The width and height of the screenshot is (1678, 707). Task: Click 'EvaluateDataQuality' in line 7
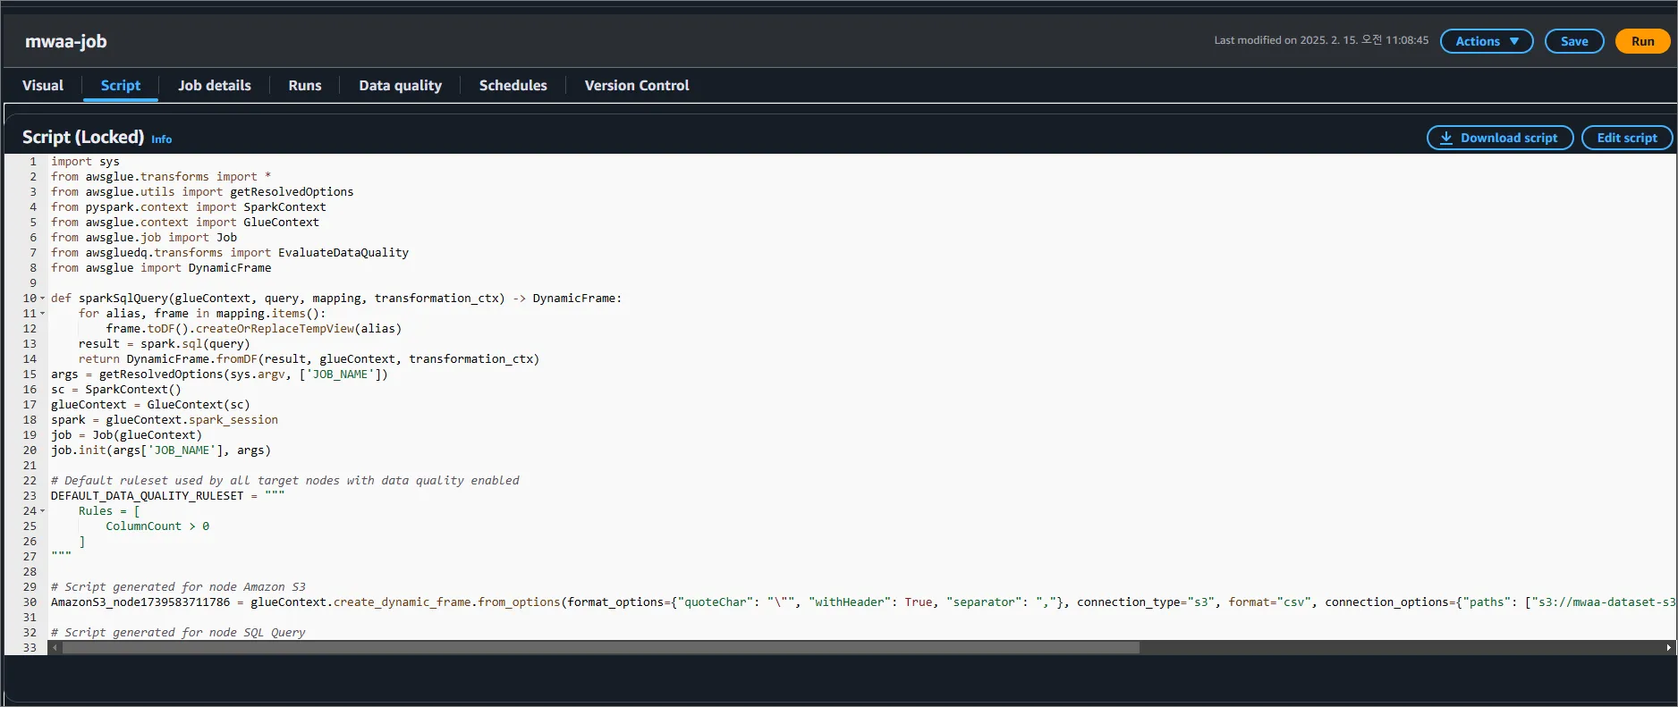(x=343, y=253)
